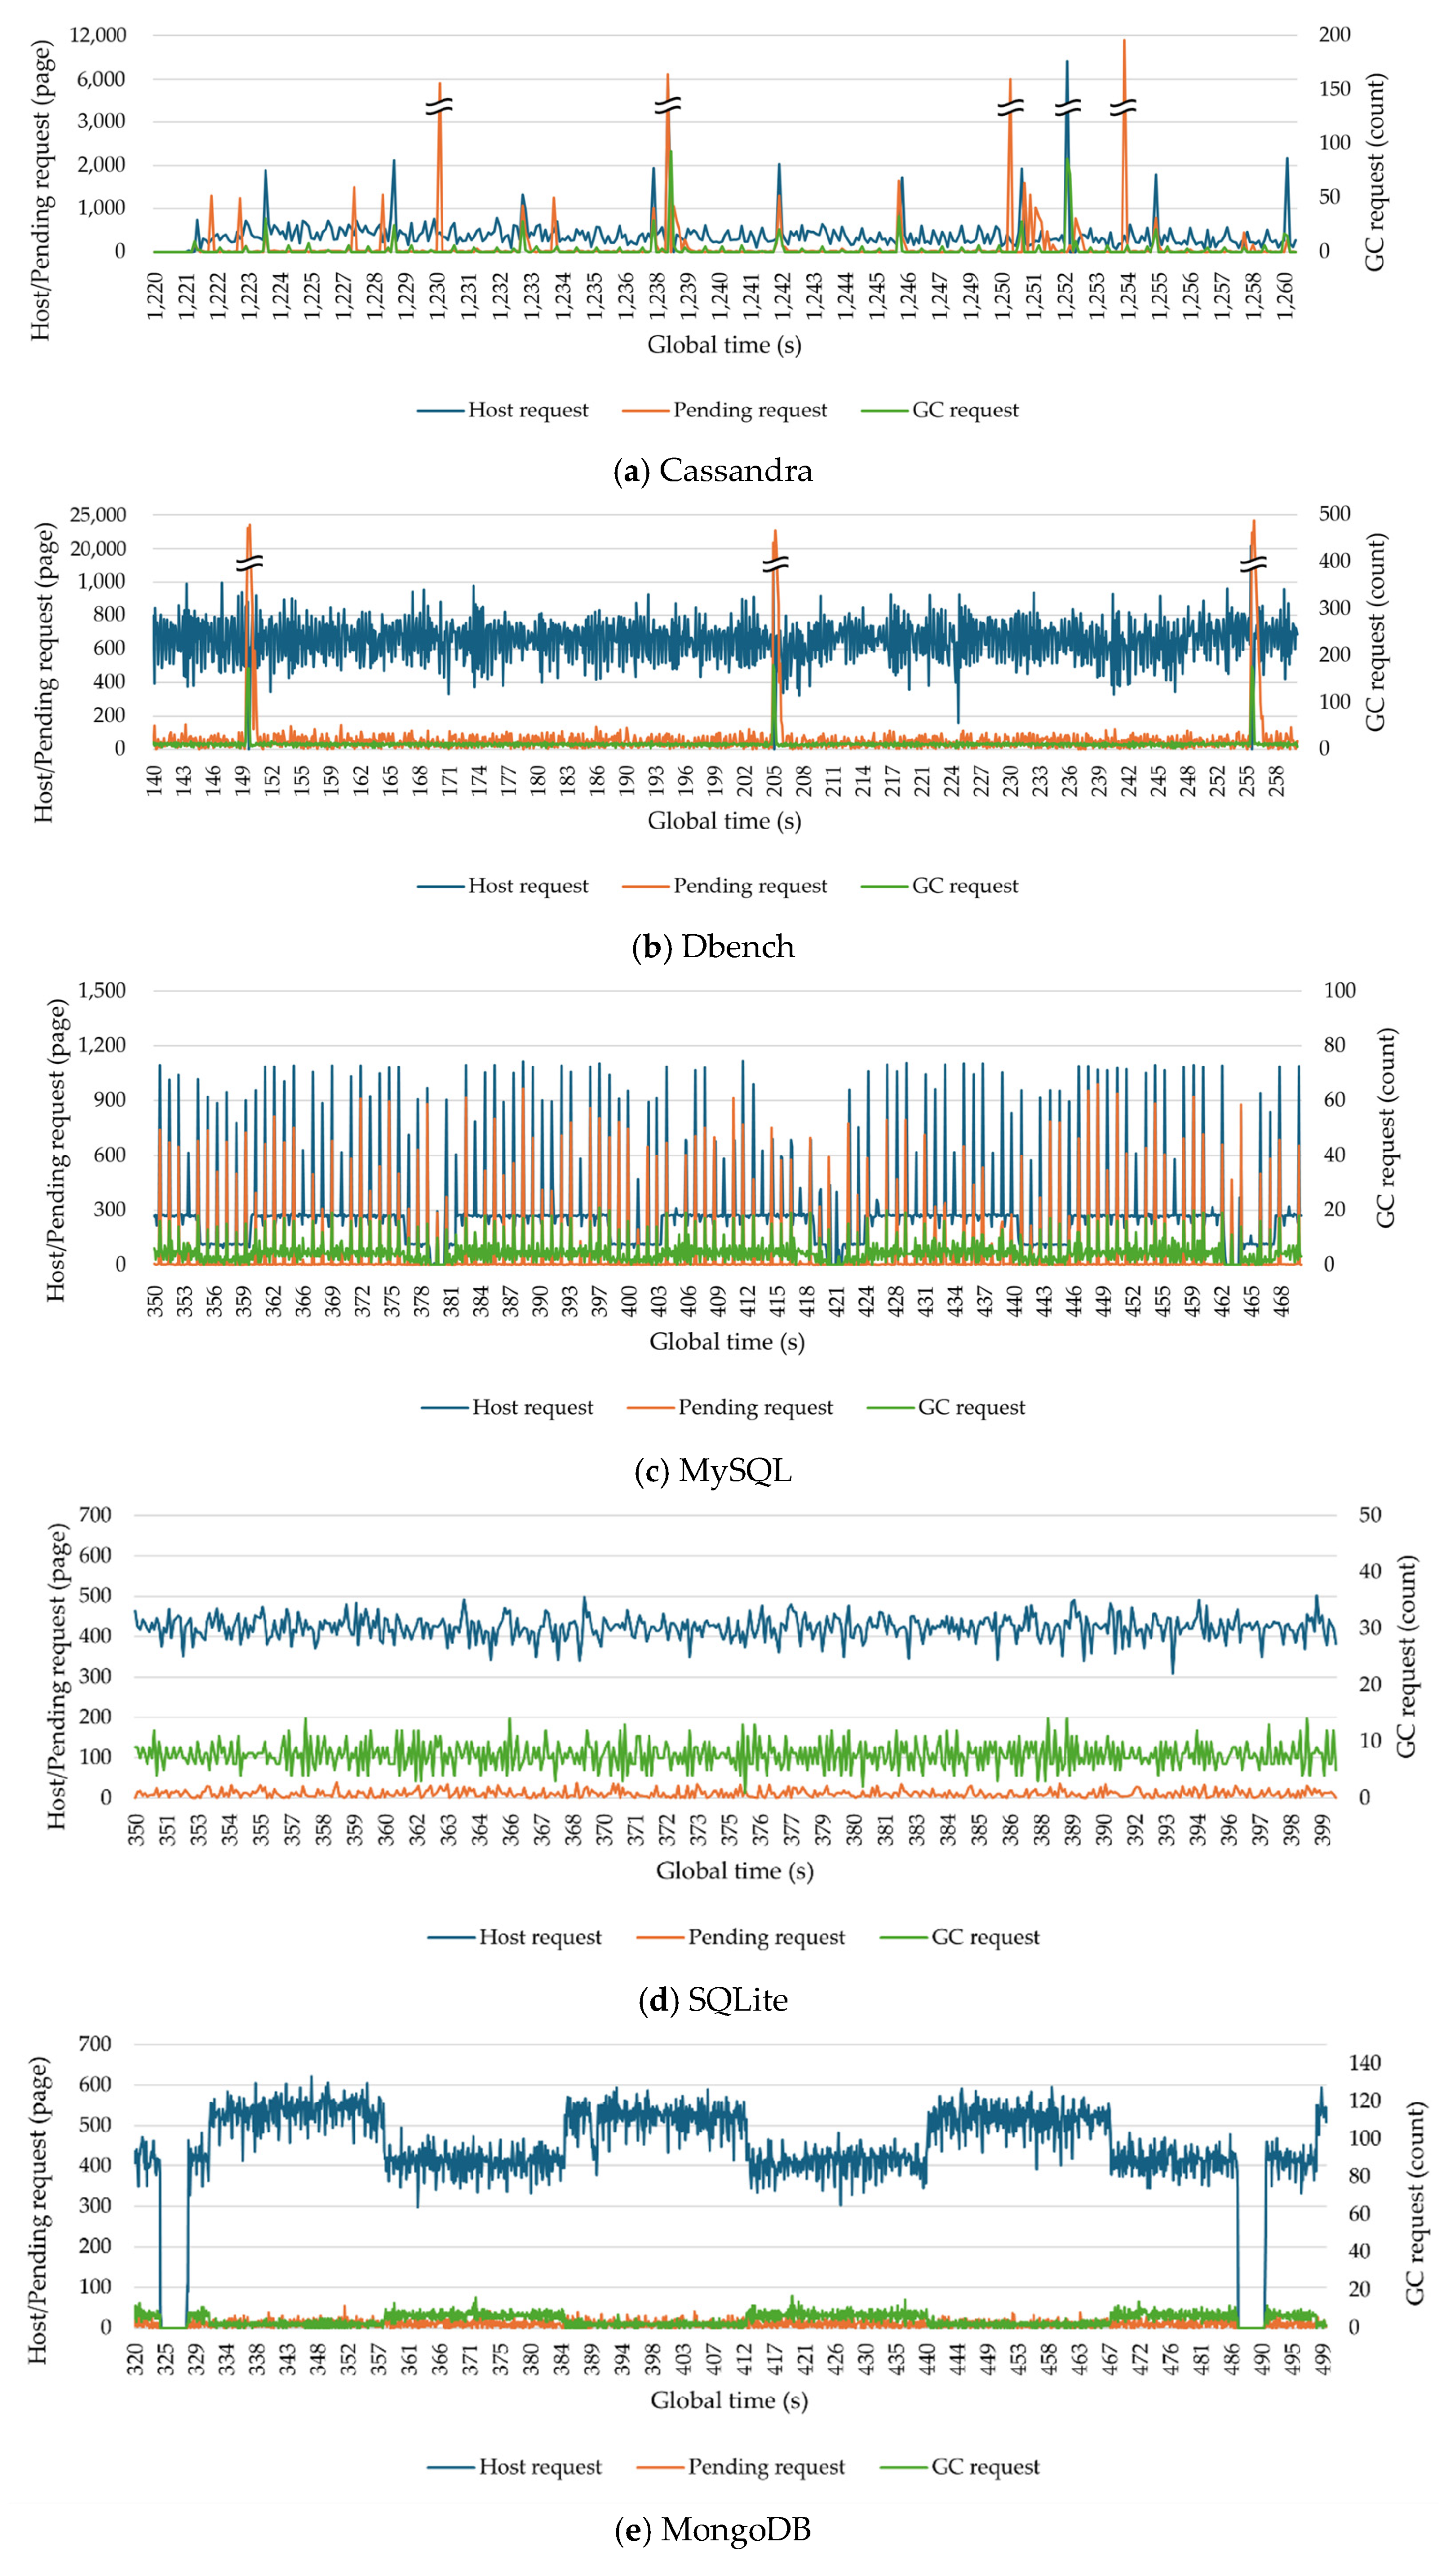Viewport: 1448px width, 2576px height.
Task: Click the 25,000 y-axis label on Dbench chart
Action: coord(98,515)
